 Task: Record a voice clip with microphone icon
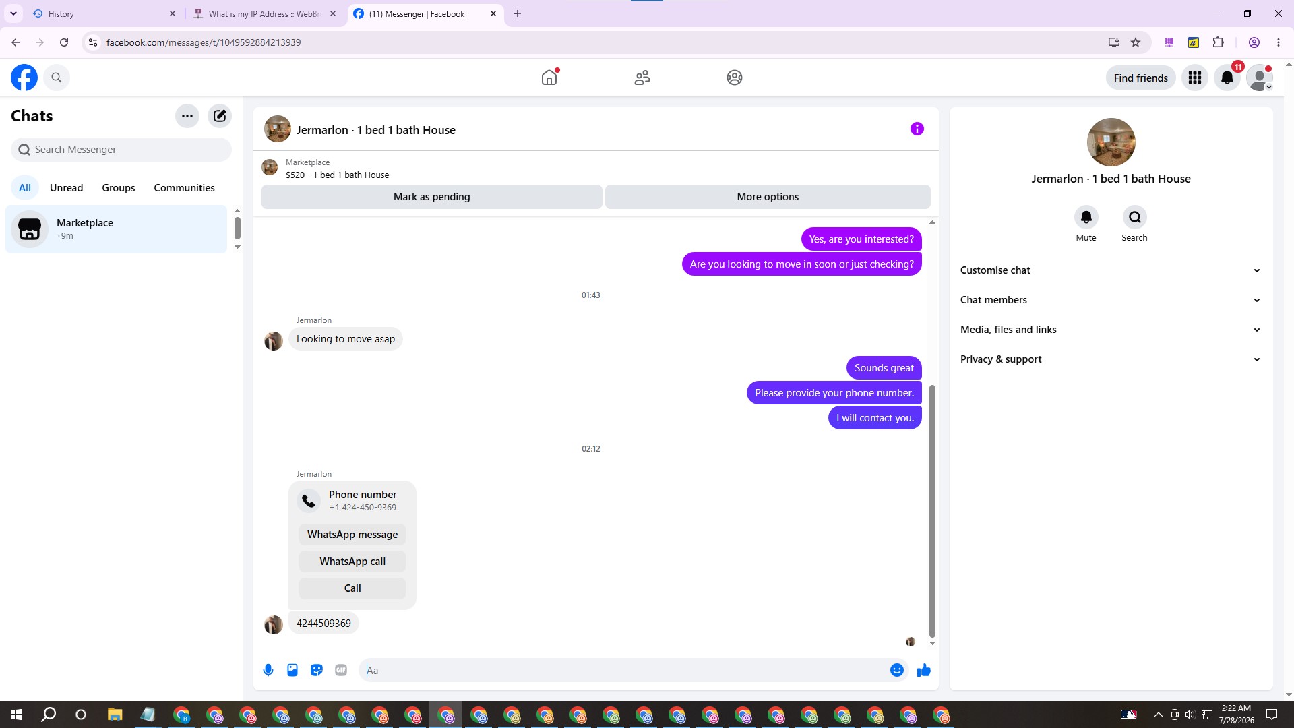pos(268,670)
